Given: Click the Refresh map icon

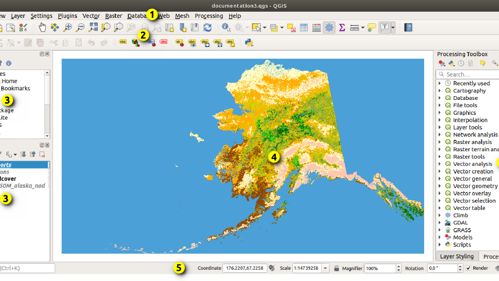Looking at the screenshot, I should [x=207, y=27].
